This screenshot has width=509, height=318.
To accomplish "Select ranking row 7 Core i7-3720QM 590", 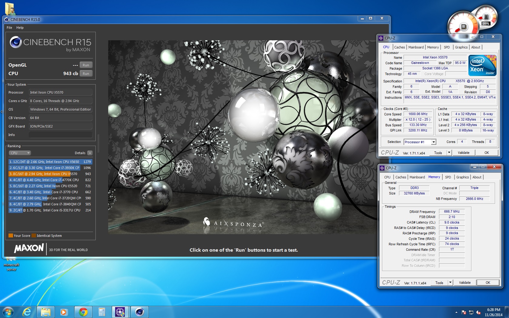I will 50,198.
